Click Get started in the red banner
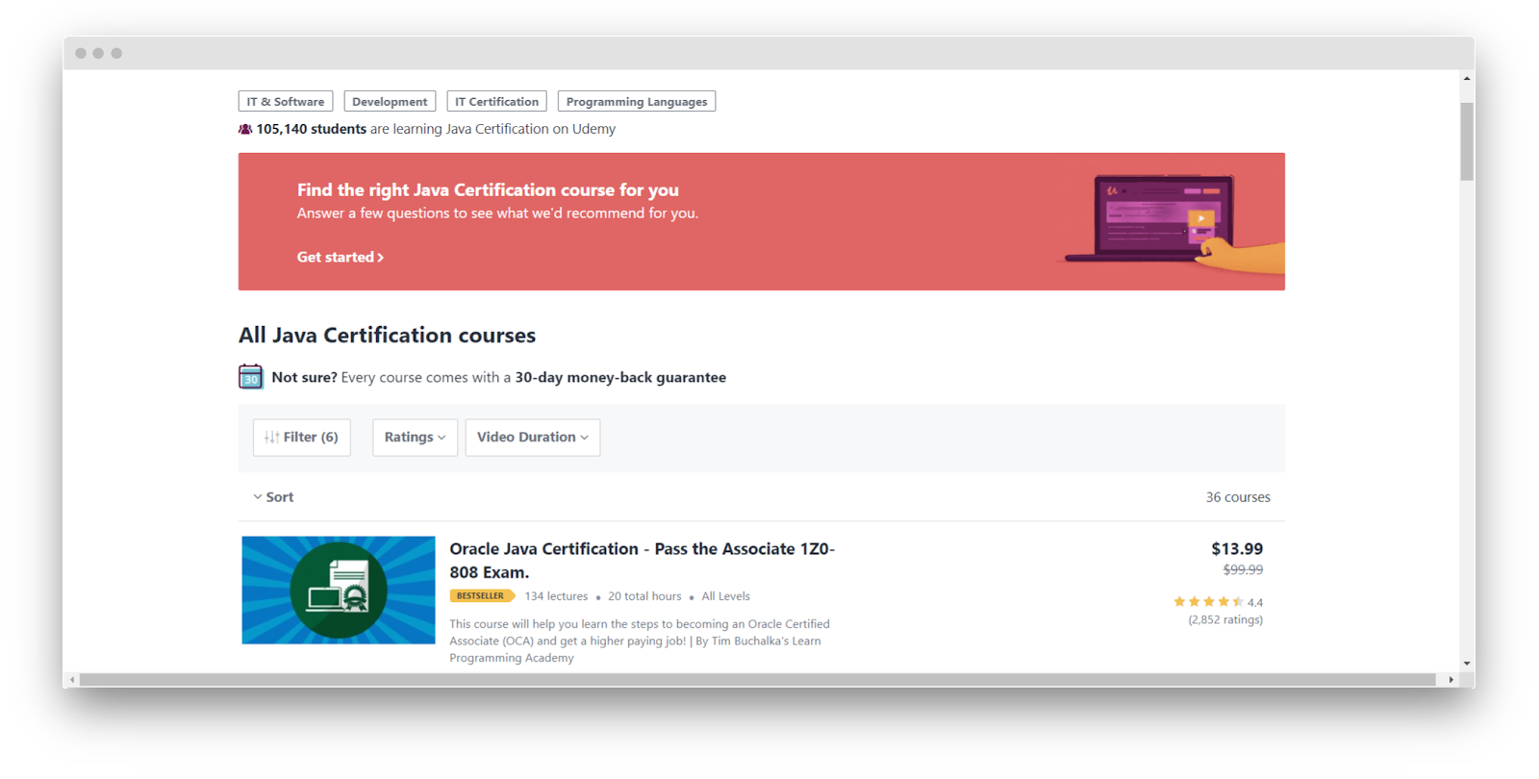The height and width of the screenshot is (779, 1539). [340, 257]
